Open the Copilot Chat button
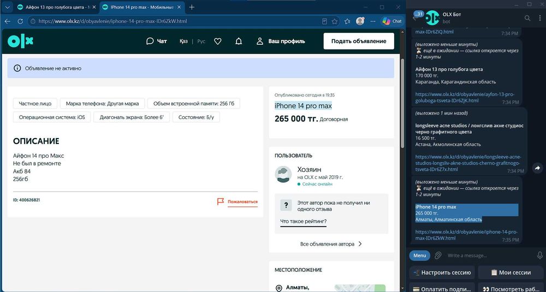 point(392,21)
